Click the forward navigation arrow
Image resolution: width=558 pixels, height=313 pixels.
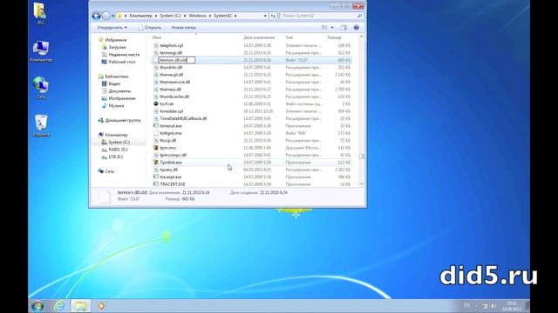(106, 16)
